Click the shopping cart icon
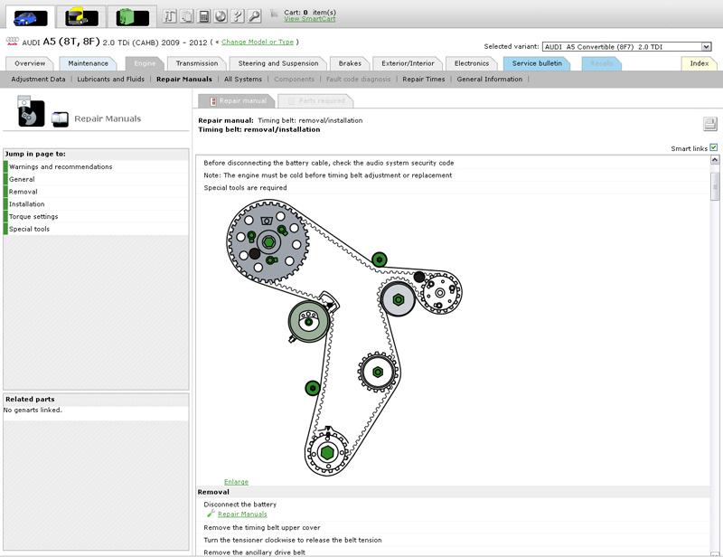The height and width of the screenshot is (557, 723). point(274,14)
